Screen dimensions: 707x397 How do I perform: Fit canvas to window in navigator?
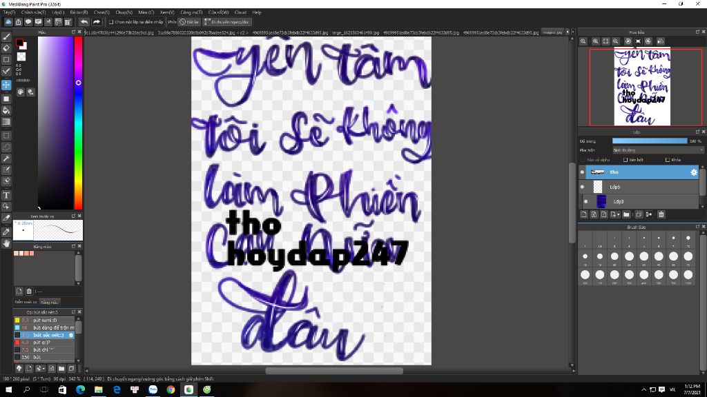coord(606,41)
